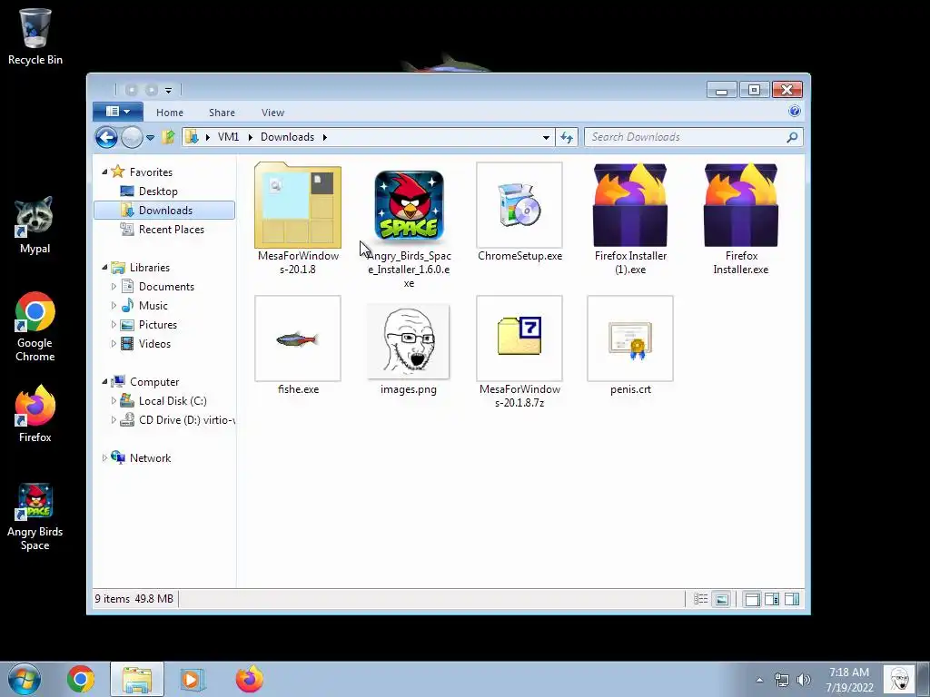This screenshot has height=697, width=930.
Task: Show hidden tray icons arrow
Action: click(759, 680)
